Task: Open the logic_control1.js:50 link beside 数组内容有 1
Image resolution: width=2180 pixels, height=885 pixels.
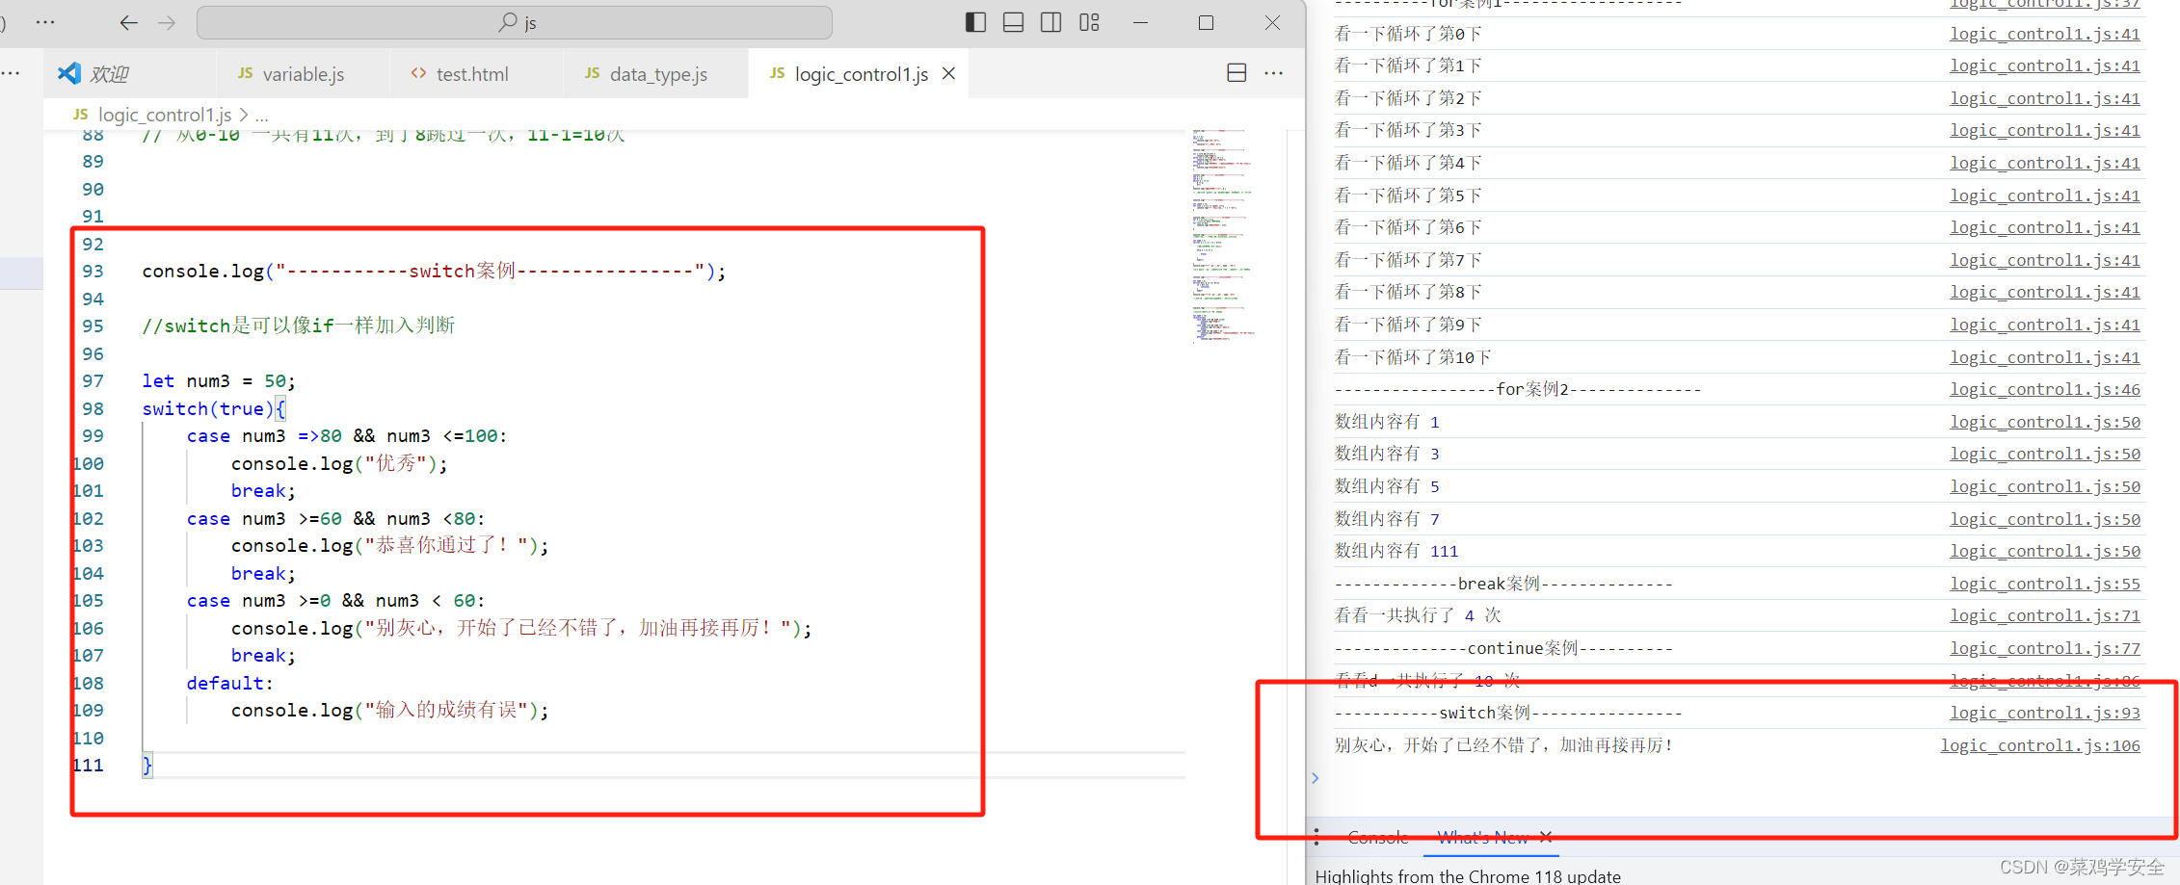Action: (x=2045, y=422)
